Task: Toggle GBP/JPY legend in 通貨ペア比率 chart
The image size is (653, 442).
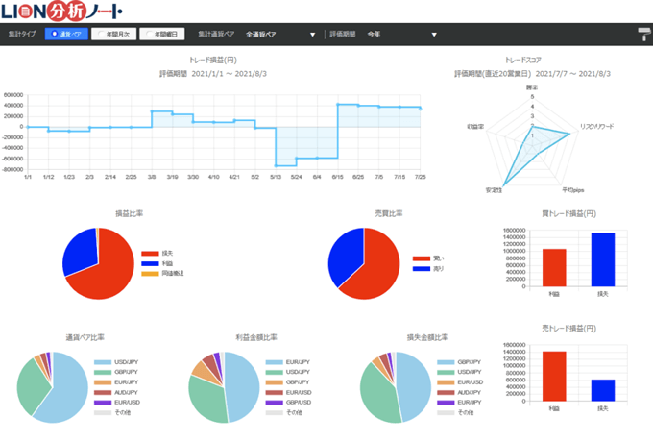Action: coord(116,372)
